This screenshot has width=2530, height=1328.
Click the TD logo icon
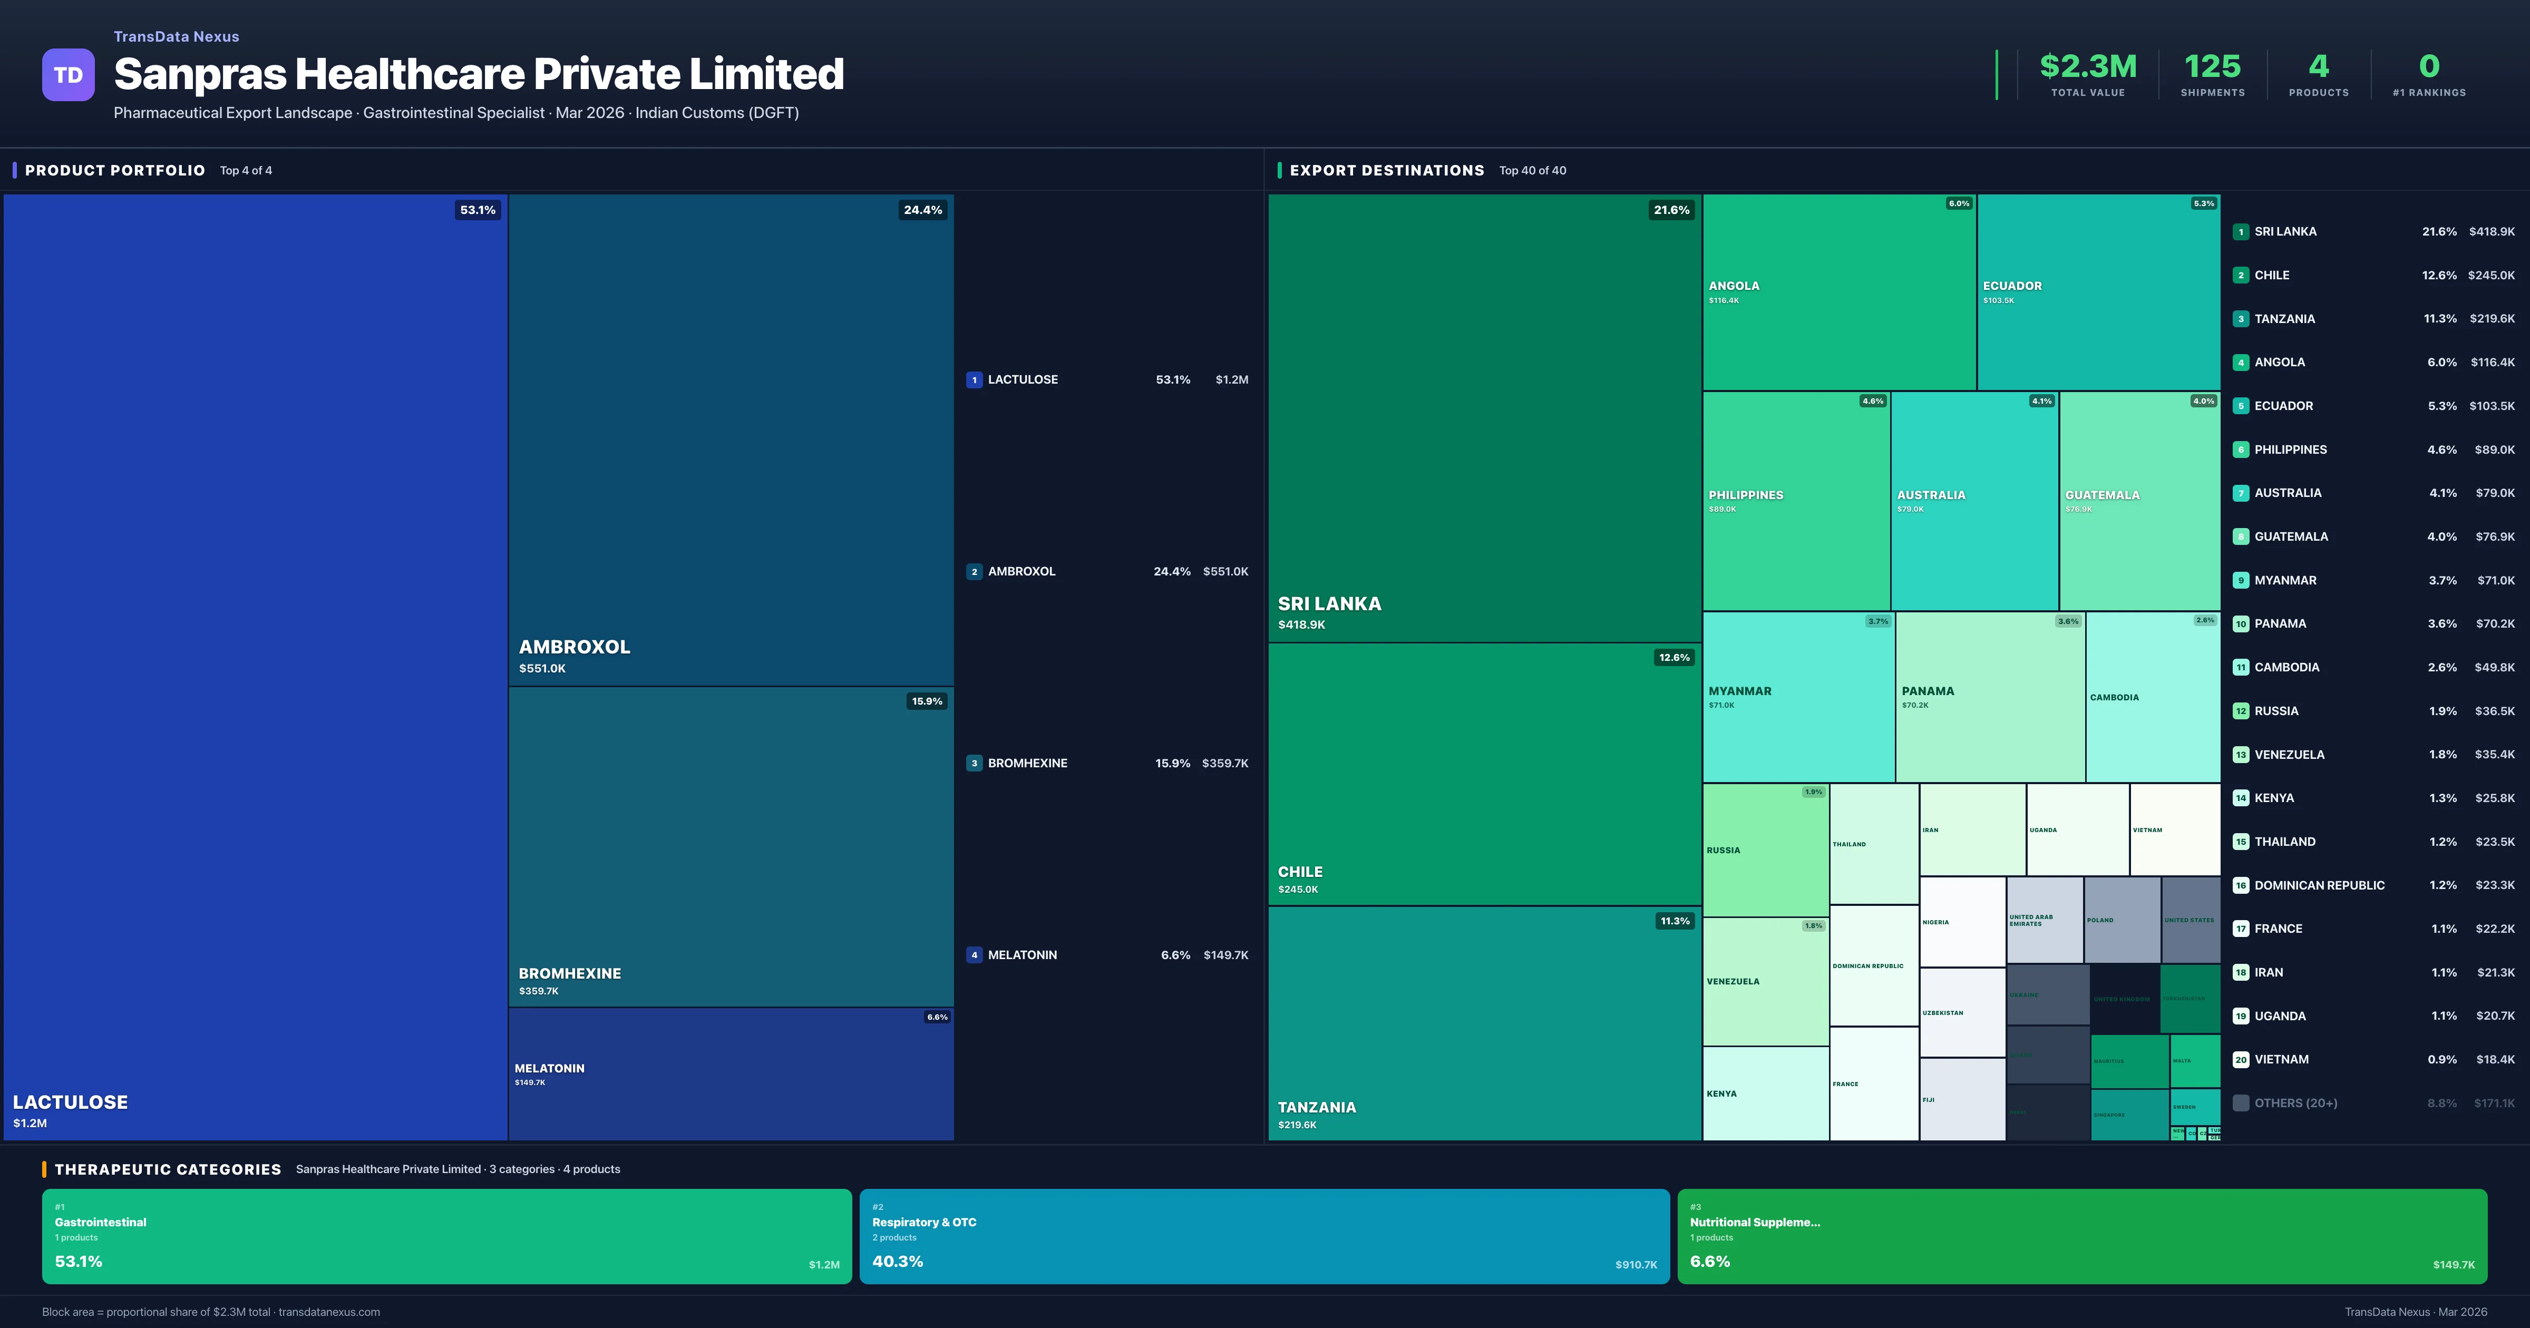(68, 75)
